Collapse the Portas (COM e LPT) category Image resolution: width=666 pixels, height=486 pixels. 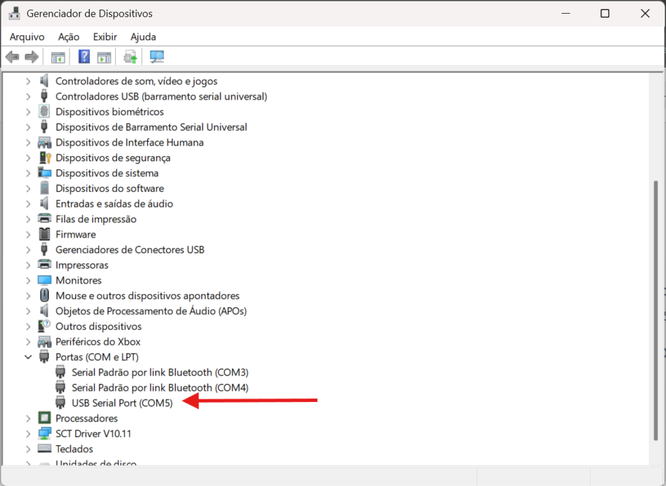pos(28,357)
